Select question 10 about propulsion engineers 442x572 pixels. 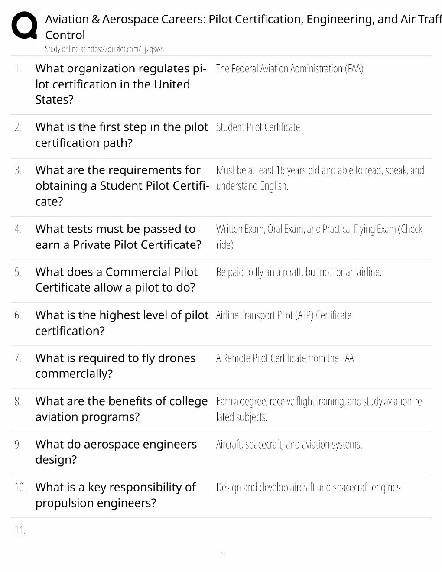point(115,495)
